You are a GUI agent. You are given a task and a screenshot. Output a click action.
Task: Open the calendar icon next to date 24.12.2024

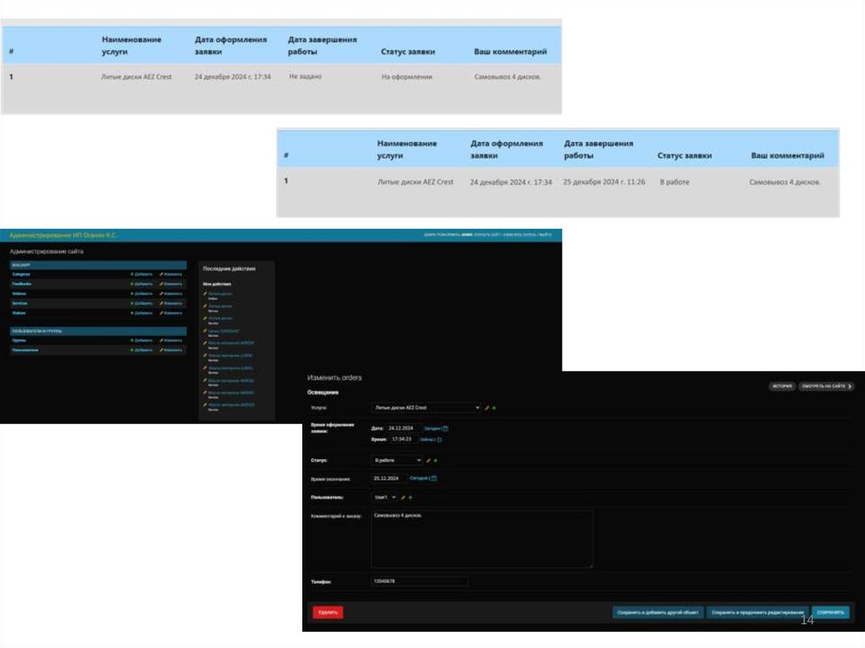pos(446,428)
